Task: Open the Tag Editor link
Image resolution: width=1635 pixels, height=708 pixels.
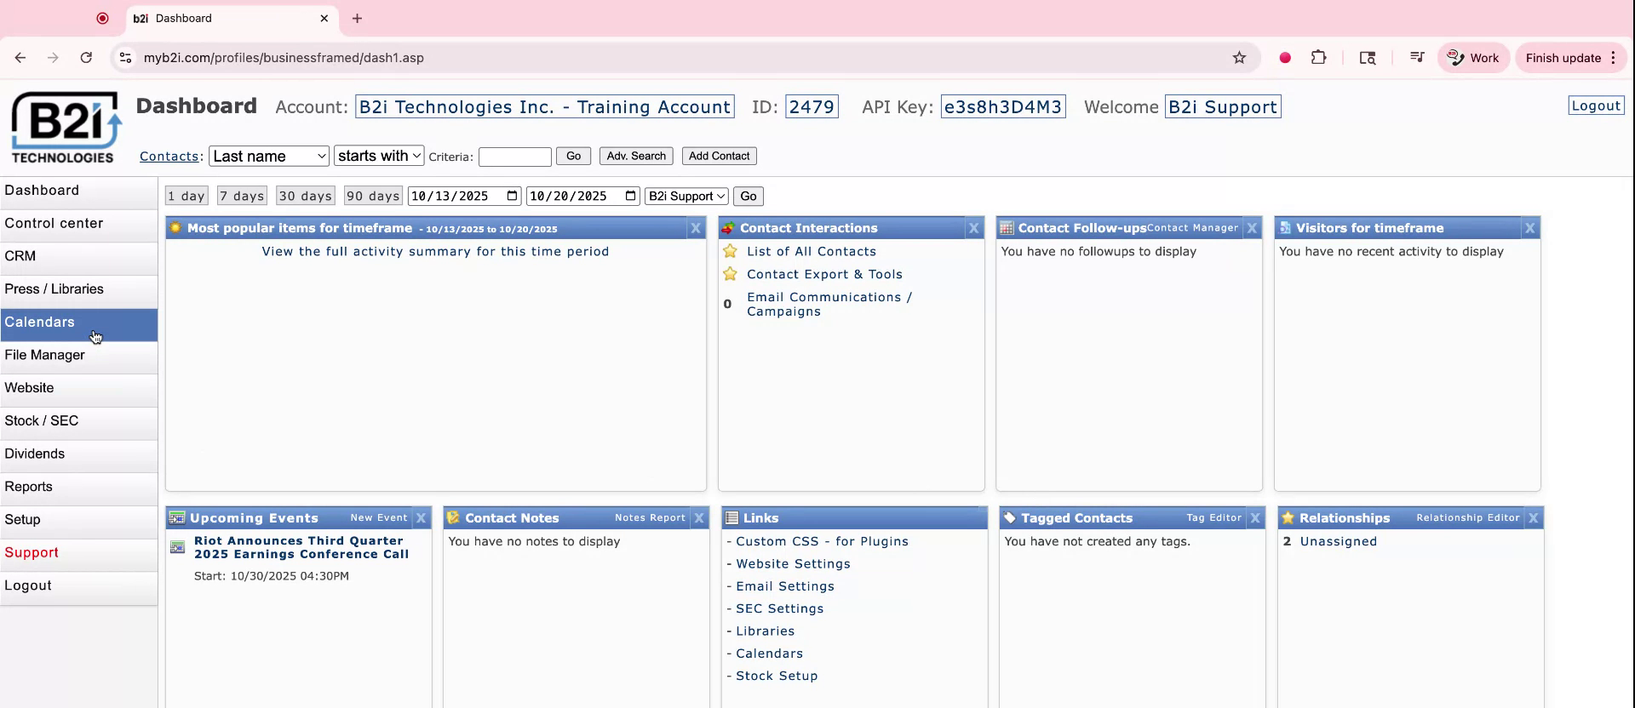Action: (x=1213, y=517)
